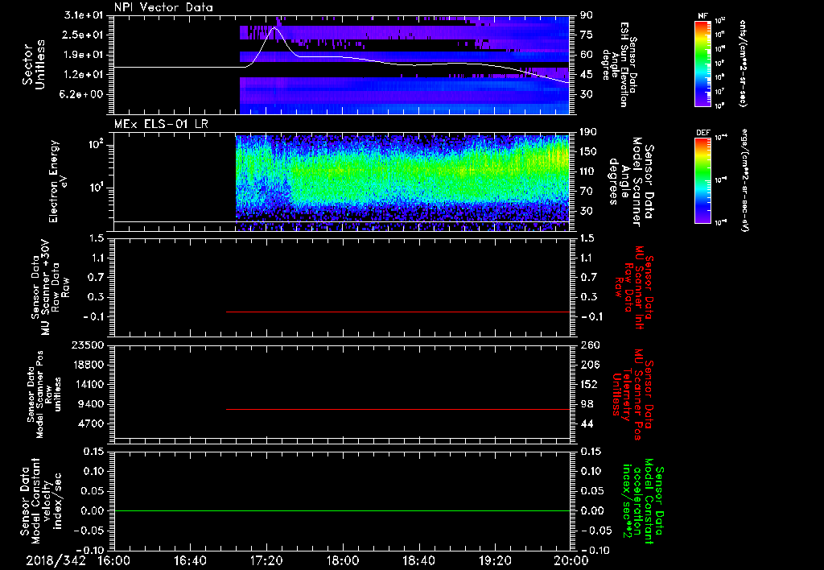Screen dimensions: 824x570
Task: Click the 90 degree Sun elevation tick
Action: 587,15
